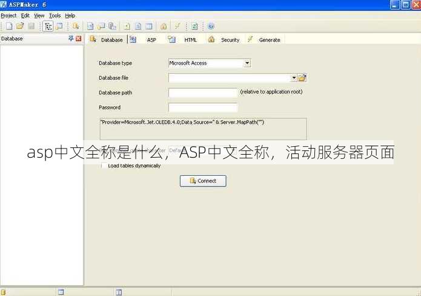Close the Database side panel

[x=78, y=38]
